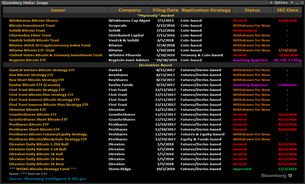Select Direxion Bitcoin ETF issuer
The height and width of the screenshot is (184, 305).
28,110
